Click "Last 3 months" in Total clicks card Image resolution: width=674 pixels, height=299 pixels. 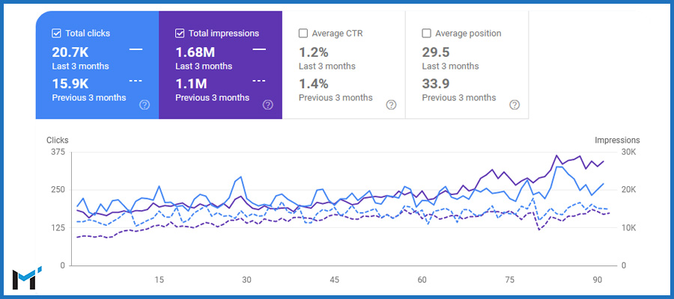coord(80,66)
